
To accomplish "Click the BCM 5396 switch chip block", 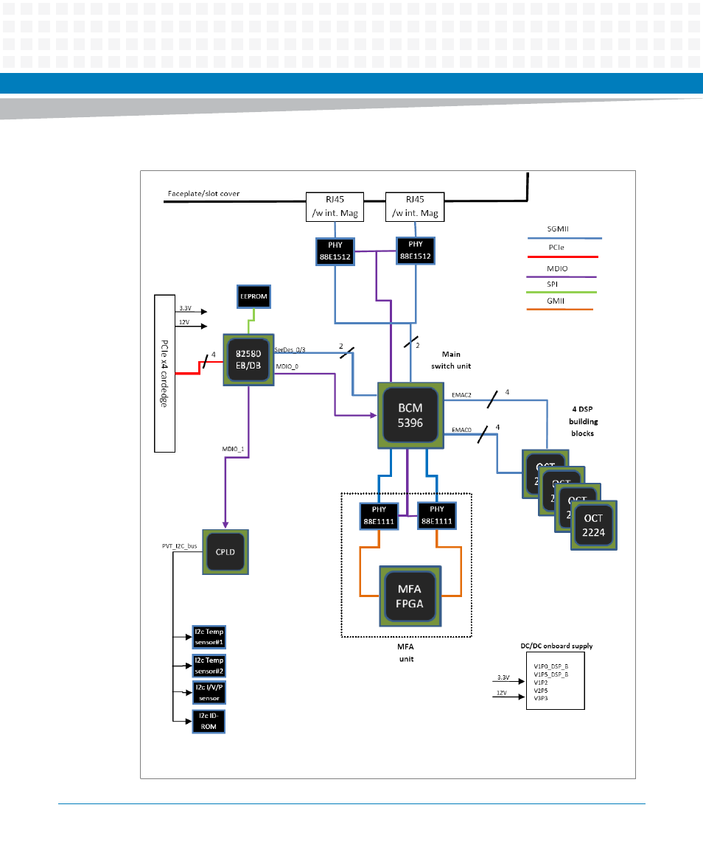I will pos(410,416).
